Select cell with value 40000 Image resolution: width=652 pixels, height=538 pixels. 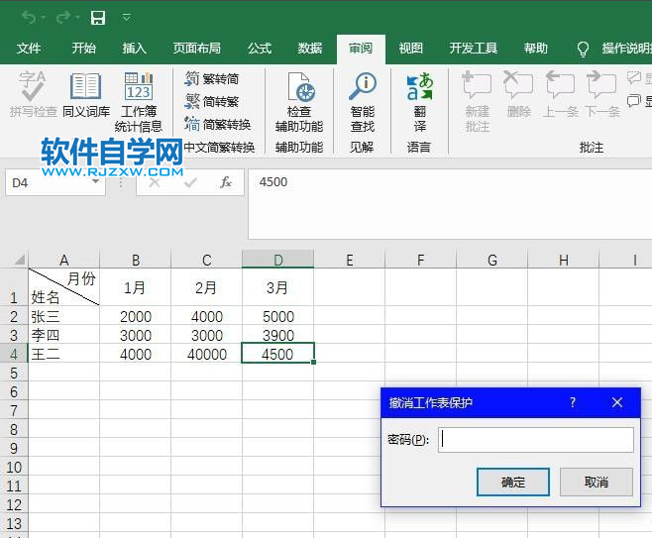point(207,355)
